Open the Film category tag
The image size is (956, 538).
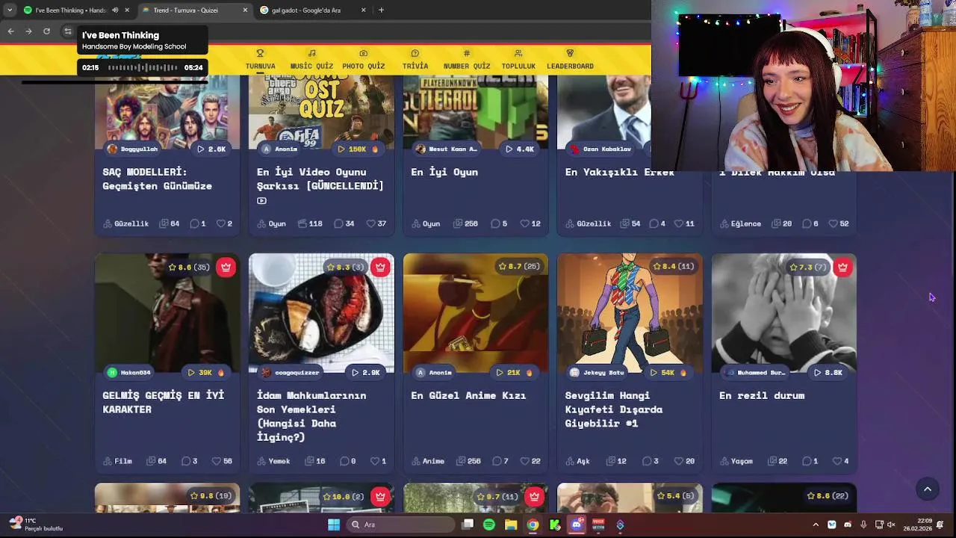click(117, 461)
